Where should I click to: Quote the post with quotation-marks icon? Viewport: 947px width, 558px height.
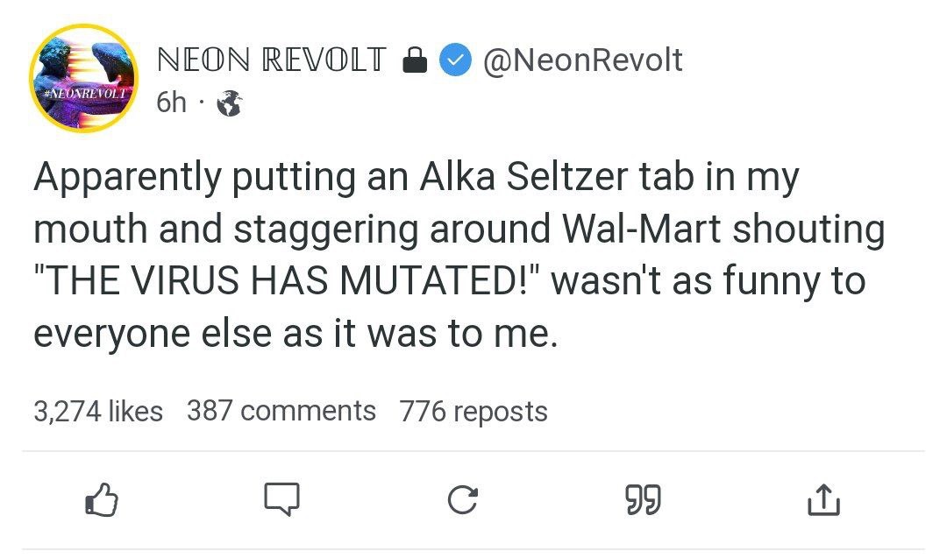(x=643, y=499)
